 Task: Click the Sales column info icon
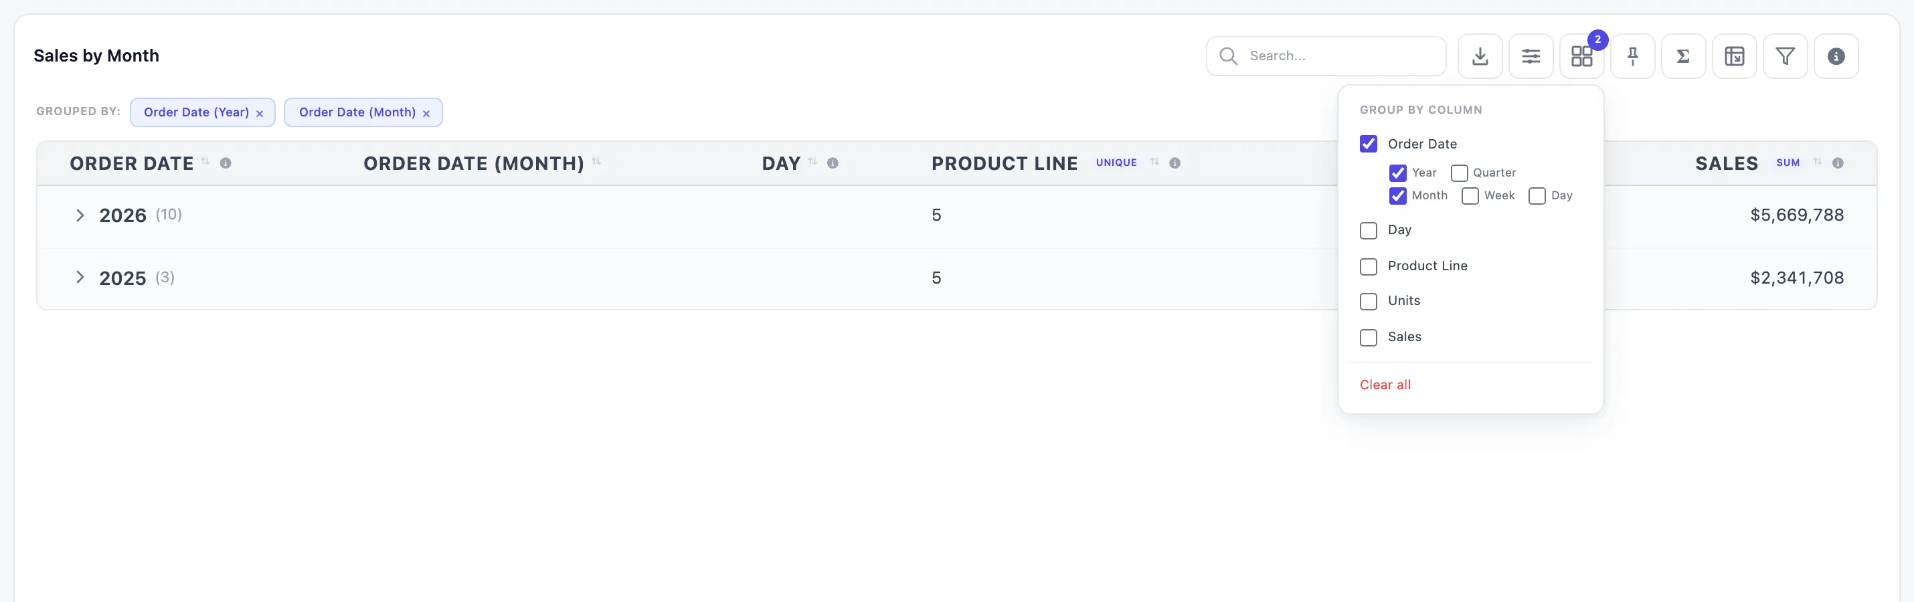coord(1838,163)
